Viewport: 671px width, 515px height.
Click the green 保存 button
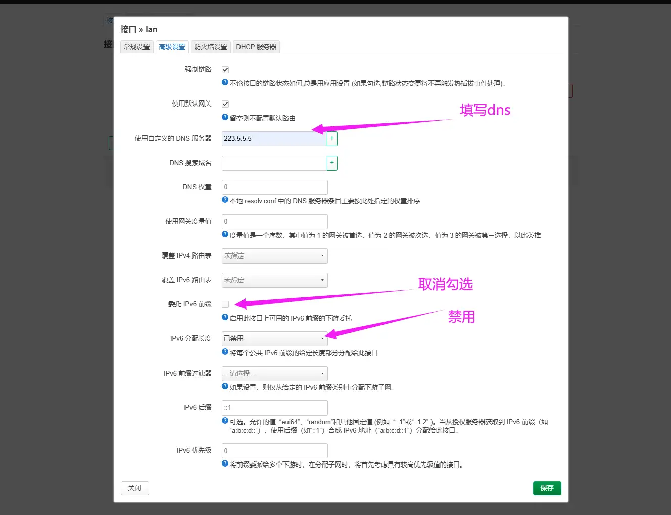coord(547,488)
